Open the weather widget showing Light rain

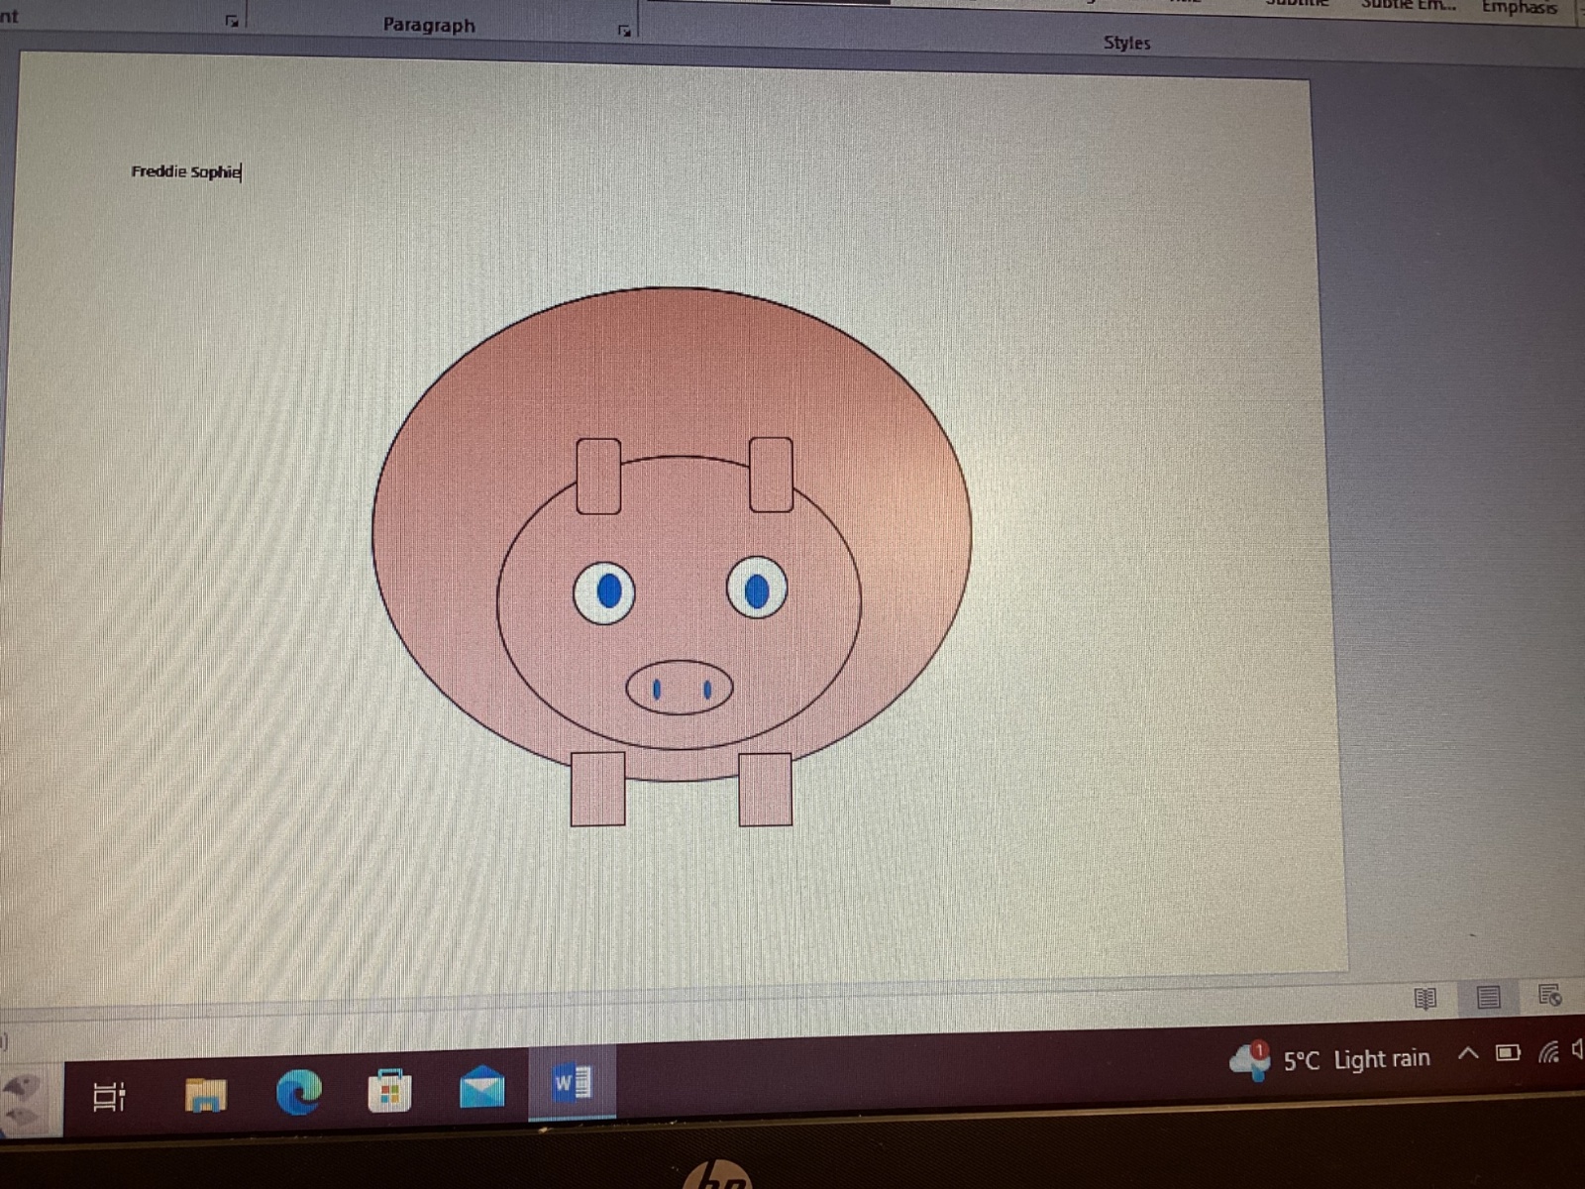click(1332, 1060)
